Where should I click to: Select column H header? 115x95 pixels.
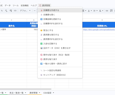point(99,20)
